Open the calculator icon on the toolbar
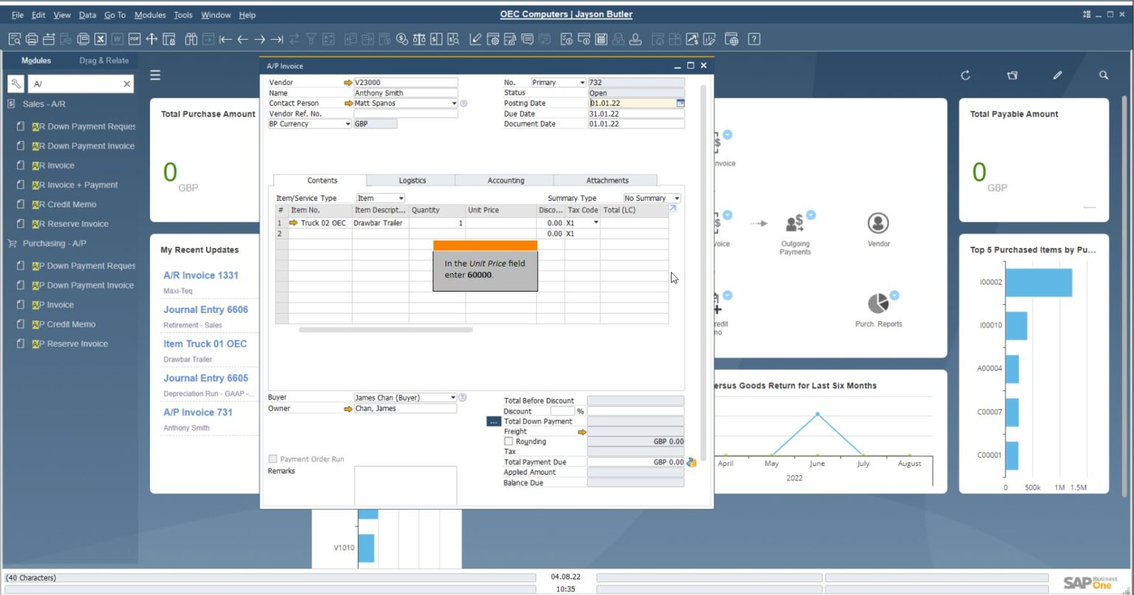The height and width of the screenshot is (595, 1134). tap(600, 39)
